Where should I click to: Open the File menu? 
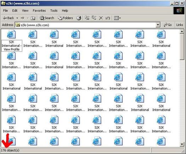tap(5, 11)
